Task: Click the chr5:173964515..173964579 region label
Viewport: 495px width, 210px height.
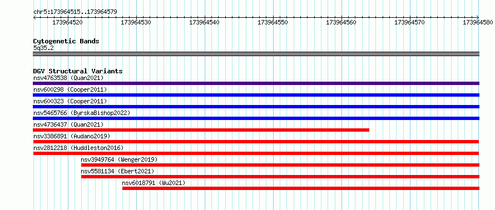Action: (75, 12)
